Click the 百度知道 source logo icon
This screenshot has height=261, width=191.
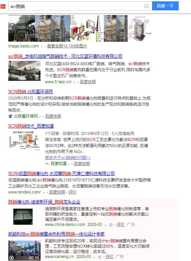coord(47,164)
